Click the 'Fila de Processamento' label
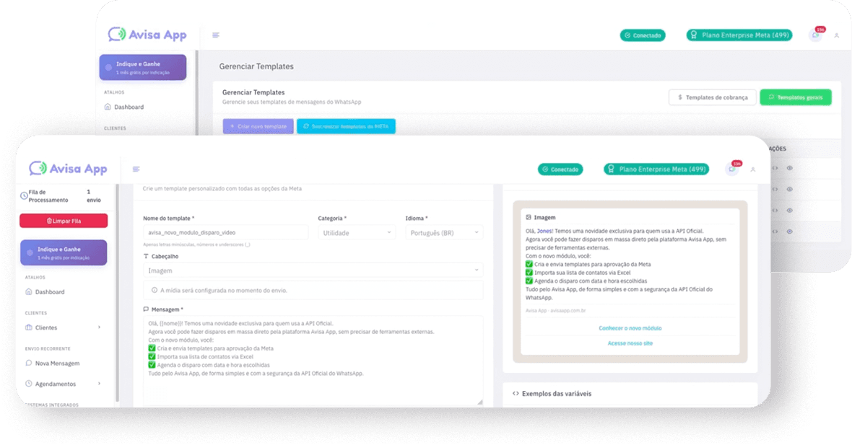852x445 pixels. pos(48,196)
